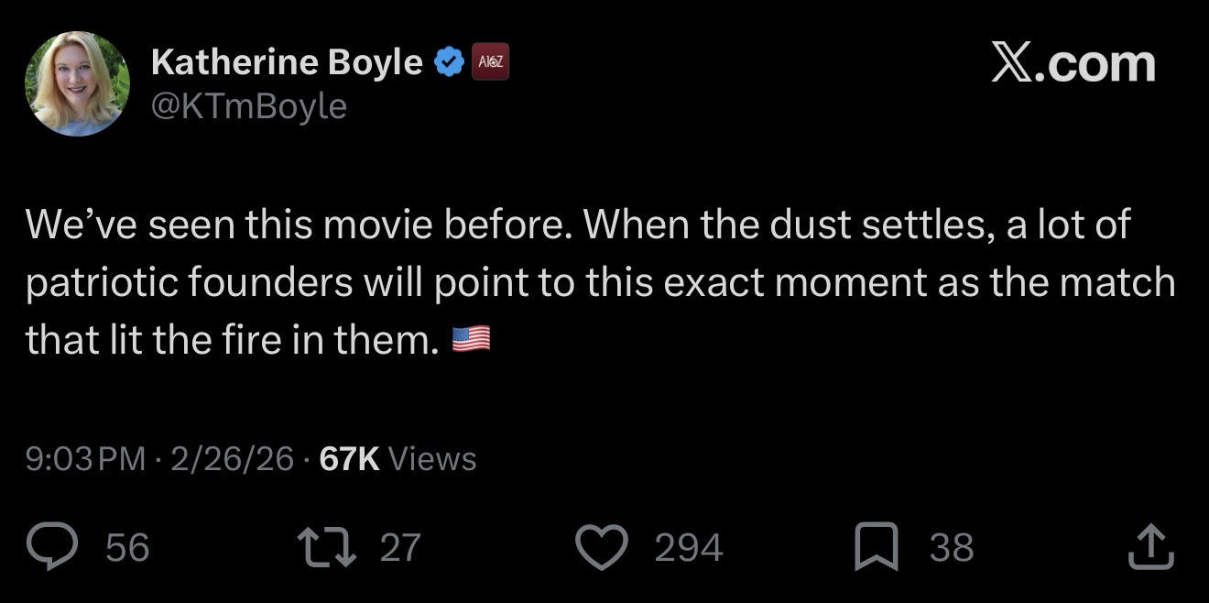Click the 9:03 PM timestamp
This screenshot has height=603, width=1209.
click(x=86, y=458)
